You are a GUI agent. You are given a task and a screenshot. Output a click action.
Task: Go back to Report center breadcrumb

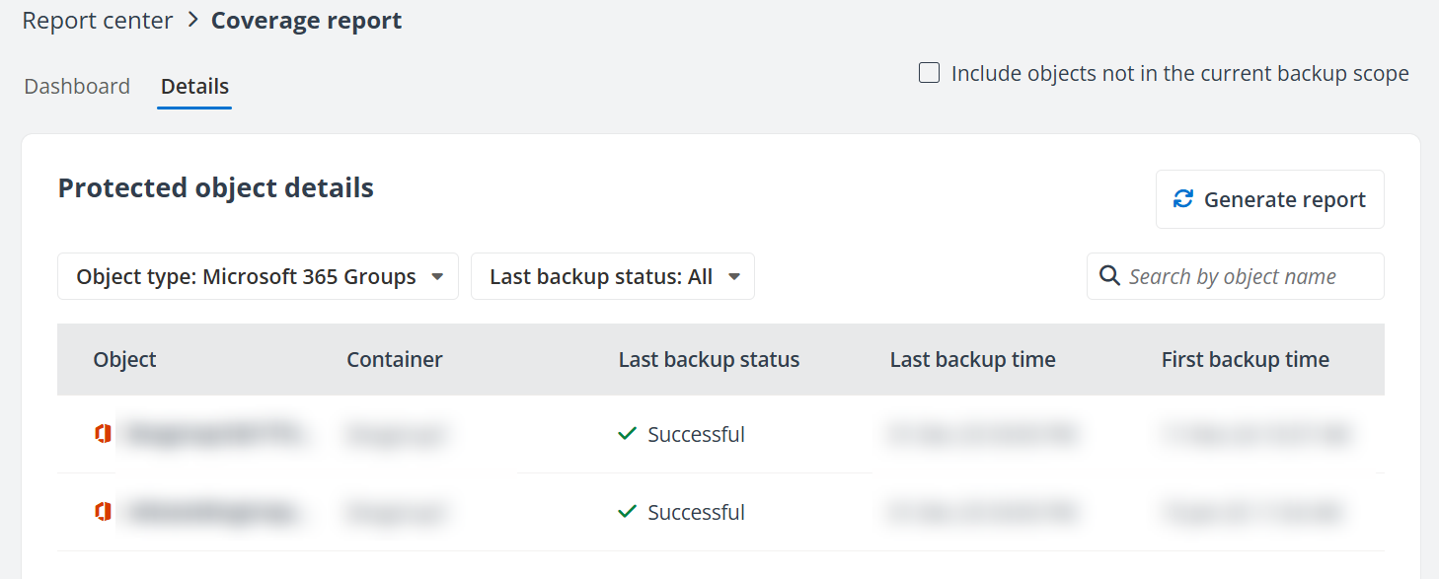point(98,20)
